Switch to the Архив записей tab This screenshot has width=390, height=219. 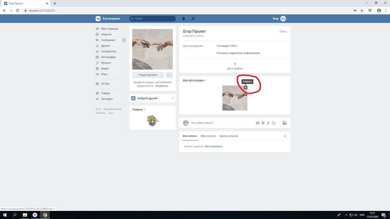pyautogui.click(x=229, y=136)
